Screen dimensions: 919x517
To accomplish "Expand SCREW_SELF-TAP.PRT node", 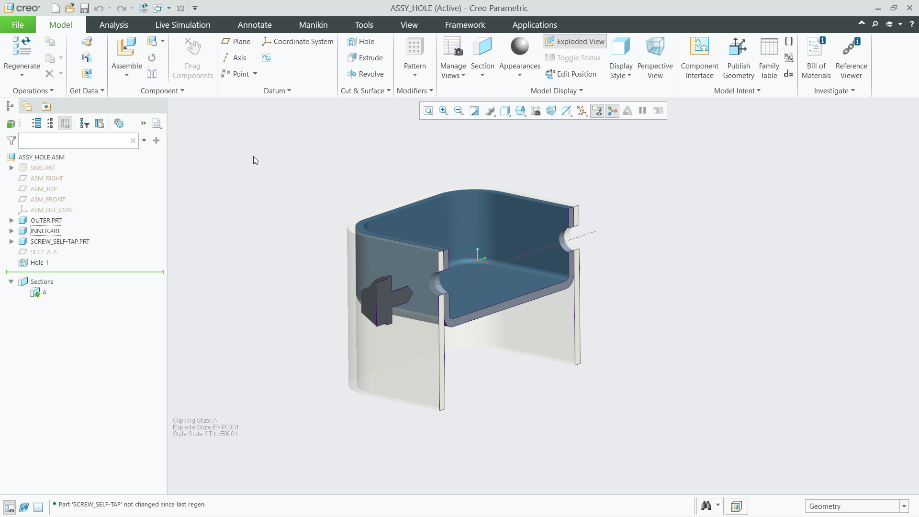I will (x=11, y=242).
